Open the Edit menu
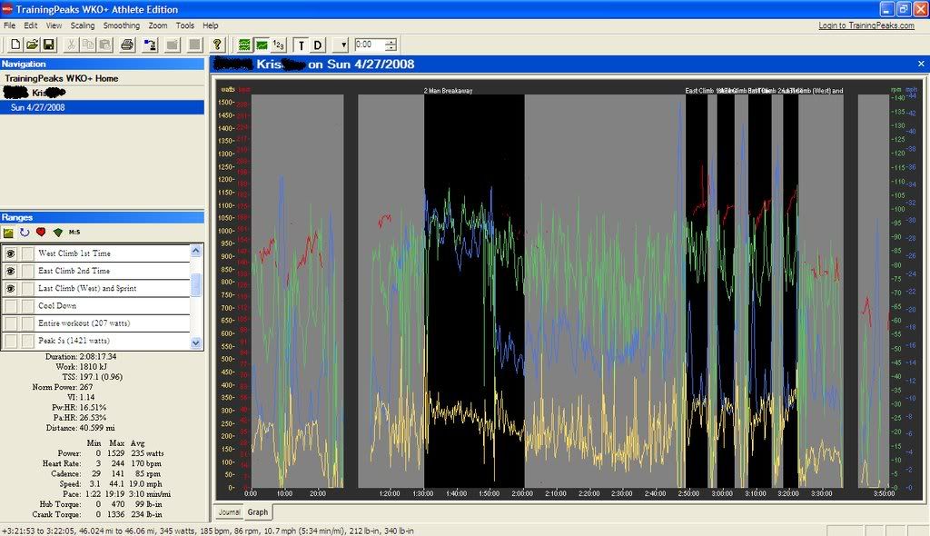 [x=31, y=25]
